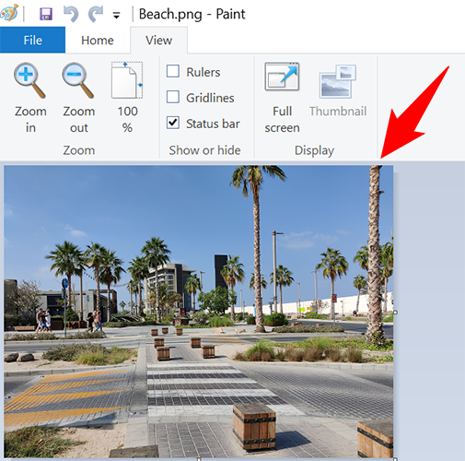Uncheck the Status bar checkbox
The image size is (465, 461).
coord(173,123)
